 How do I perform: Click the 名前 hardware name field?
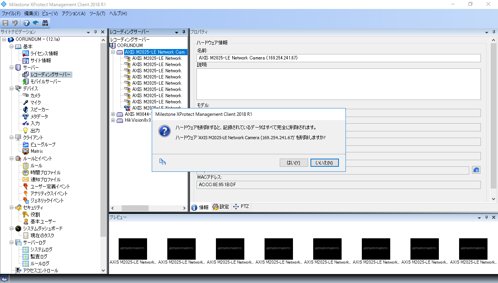click(338, 58)
